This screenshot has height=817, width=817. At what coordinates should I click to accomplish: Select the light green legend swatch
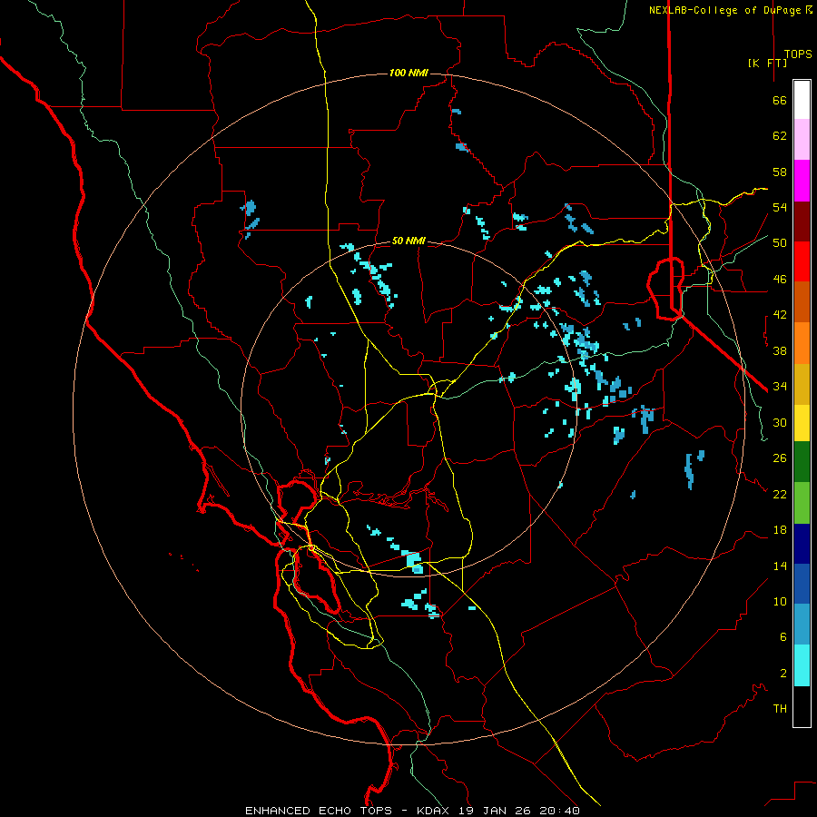pyautogui.click(x=802, y=503)
